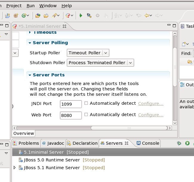The width and height of the screenshot is (194, 182).
Task: Open the new task dropdown arrow
Action: 187,44
